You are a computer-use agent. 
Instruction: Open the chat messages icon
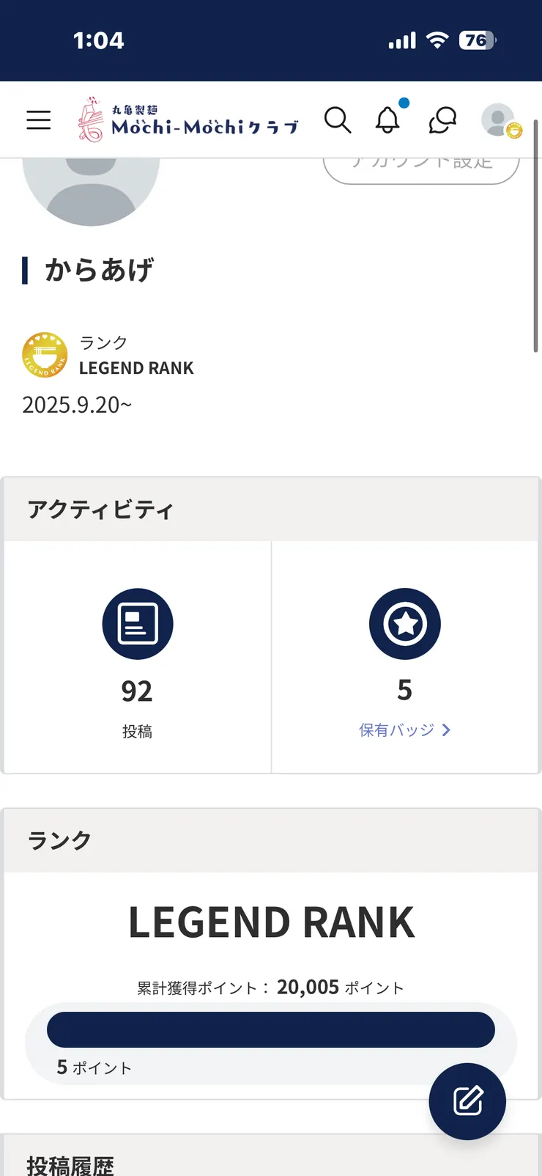click(442, 120)
